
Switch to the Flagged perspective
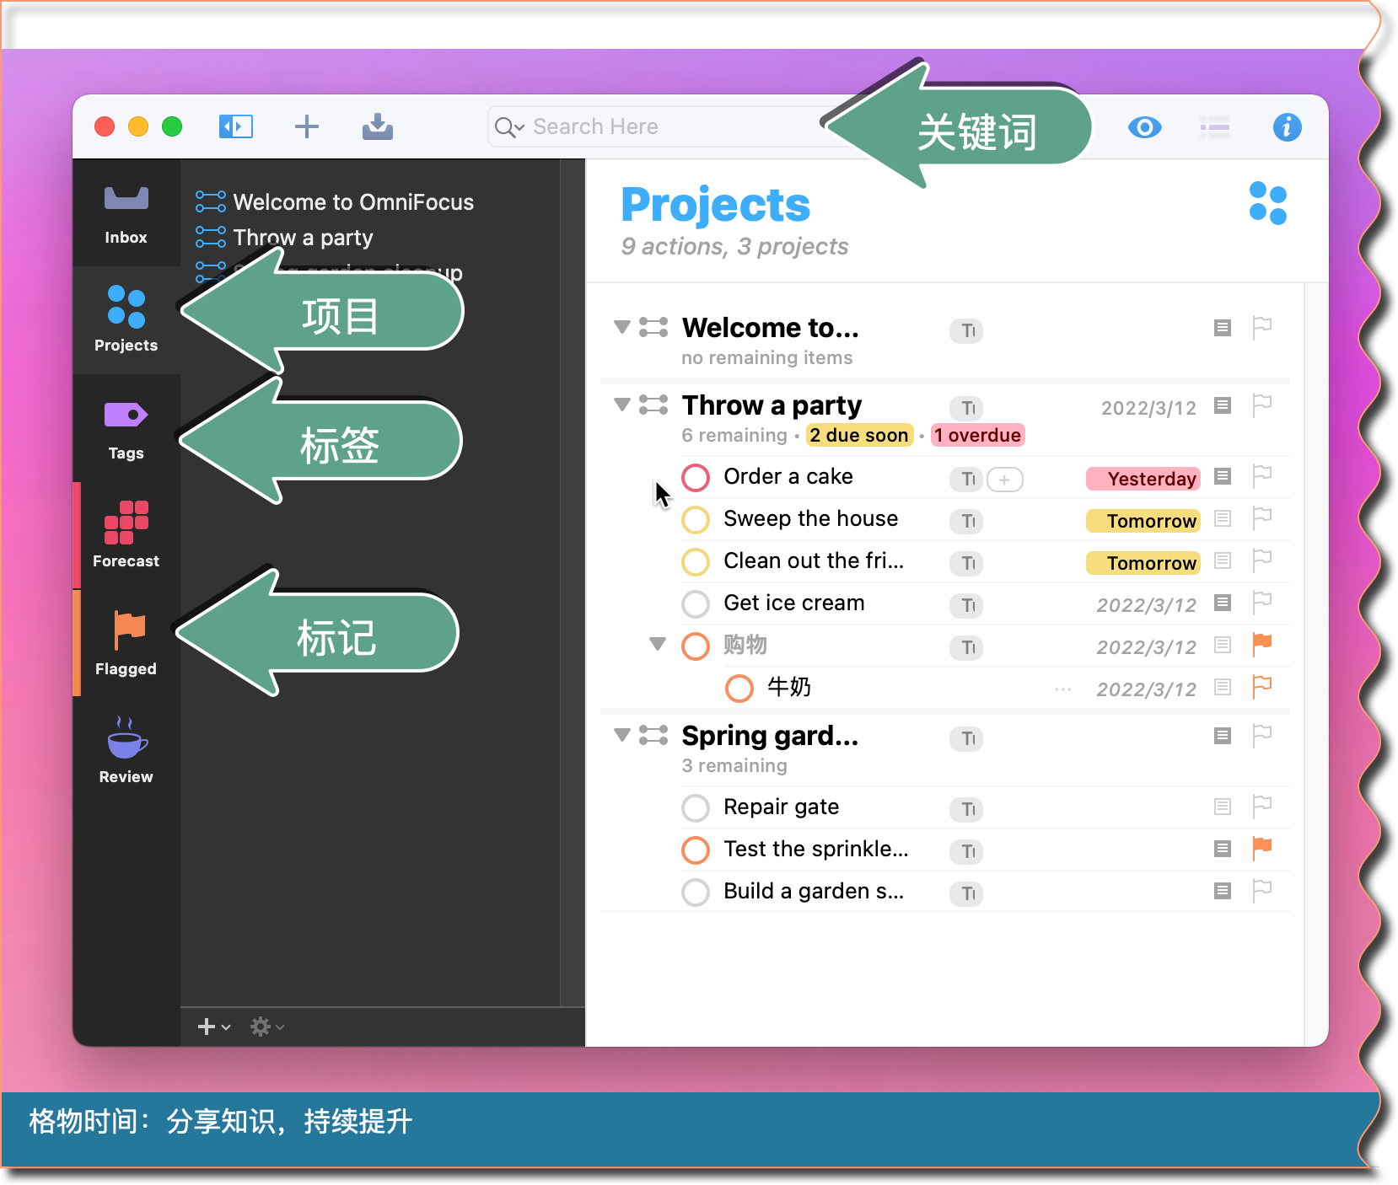point(126,643)
